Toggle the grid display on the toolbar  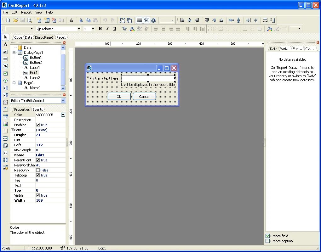(140, 20)
